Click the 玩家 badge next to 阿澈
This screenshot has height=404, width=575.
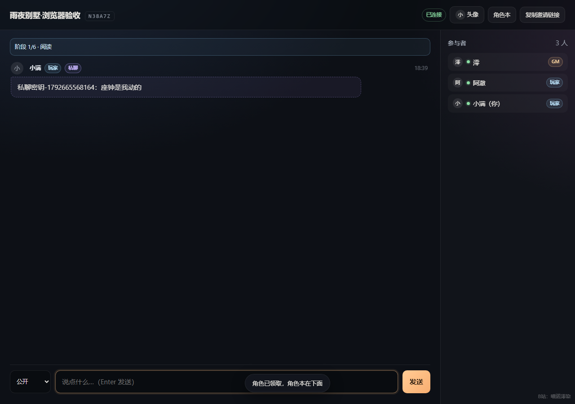point(554,83)
